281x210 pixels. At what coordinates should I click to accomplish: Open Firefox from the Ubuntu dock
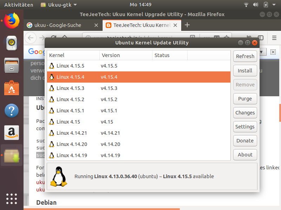(x=12, y=21)
